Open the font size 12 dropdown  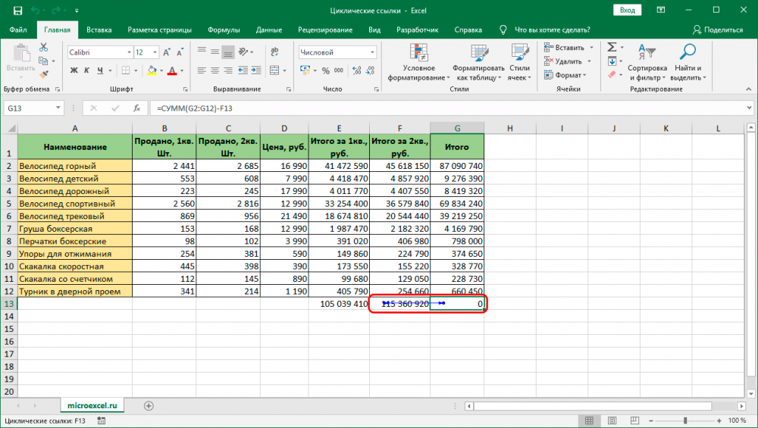[155, 52]
